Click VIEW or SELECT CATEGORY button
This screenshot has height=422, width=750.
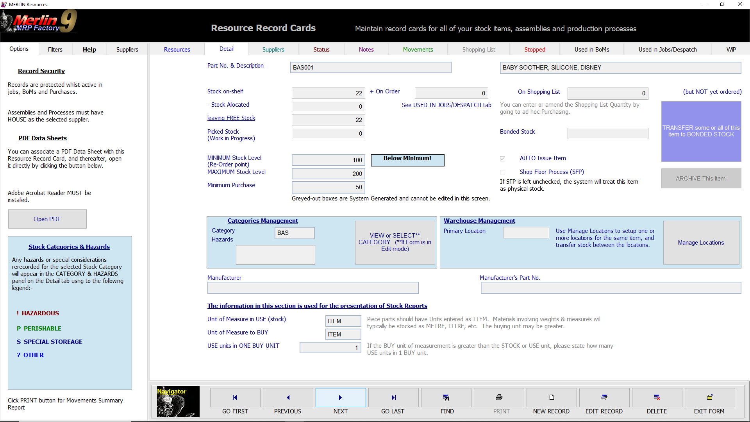[x=395, y=242]
